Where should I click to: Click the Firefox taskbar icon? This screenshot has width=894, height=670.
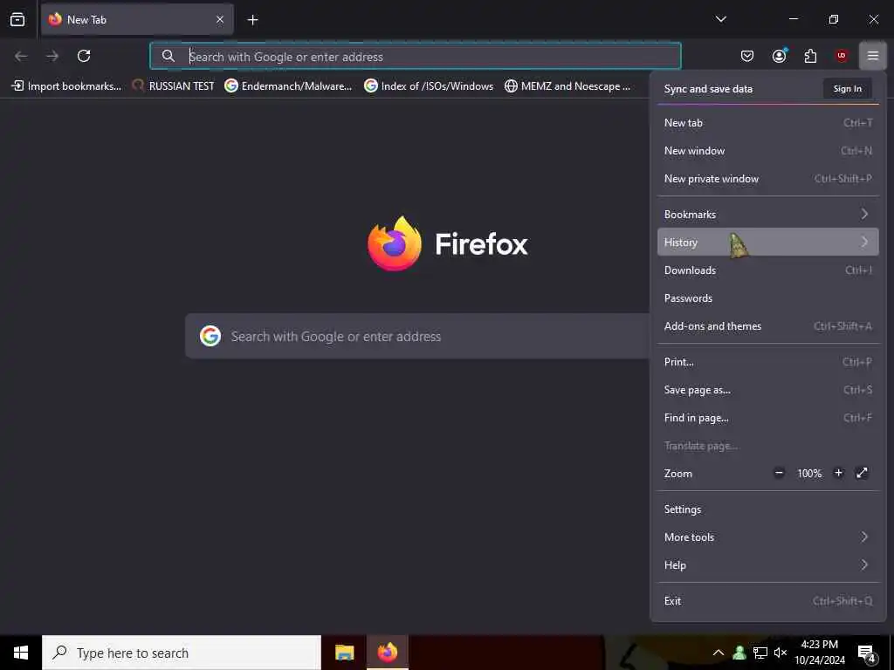click(388, 653)
